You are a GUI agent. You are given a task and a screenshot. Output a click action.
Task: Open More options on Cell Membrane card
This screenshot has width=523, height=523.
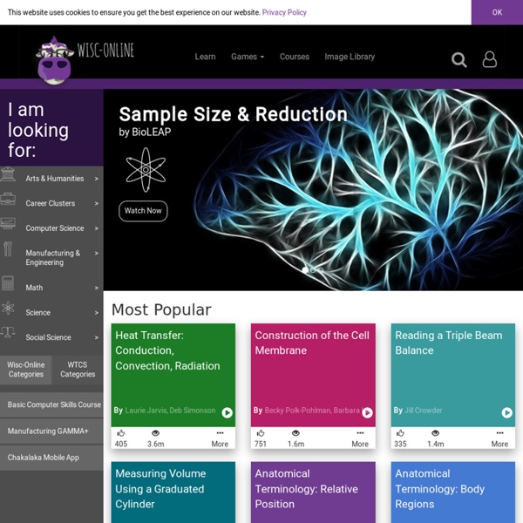click(x=360, y=438)
